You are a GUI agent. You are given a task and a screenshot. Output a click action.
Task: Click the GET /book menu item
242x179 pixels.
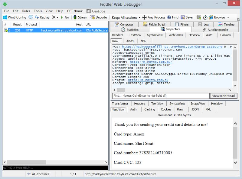(x=75, y=11)
